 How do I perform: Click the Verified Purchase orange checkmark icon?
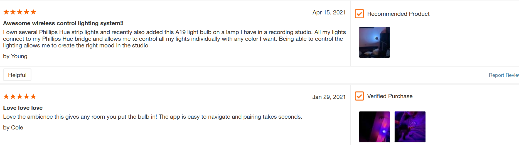[359, 96]
